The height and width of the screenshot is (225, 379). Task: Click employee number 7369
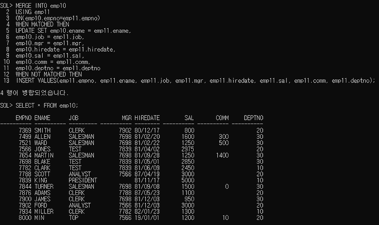click(25, 130)
